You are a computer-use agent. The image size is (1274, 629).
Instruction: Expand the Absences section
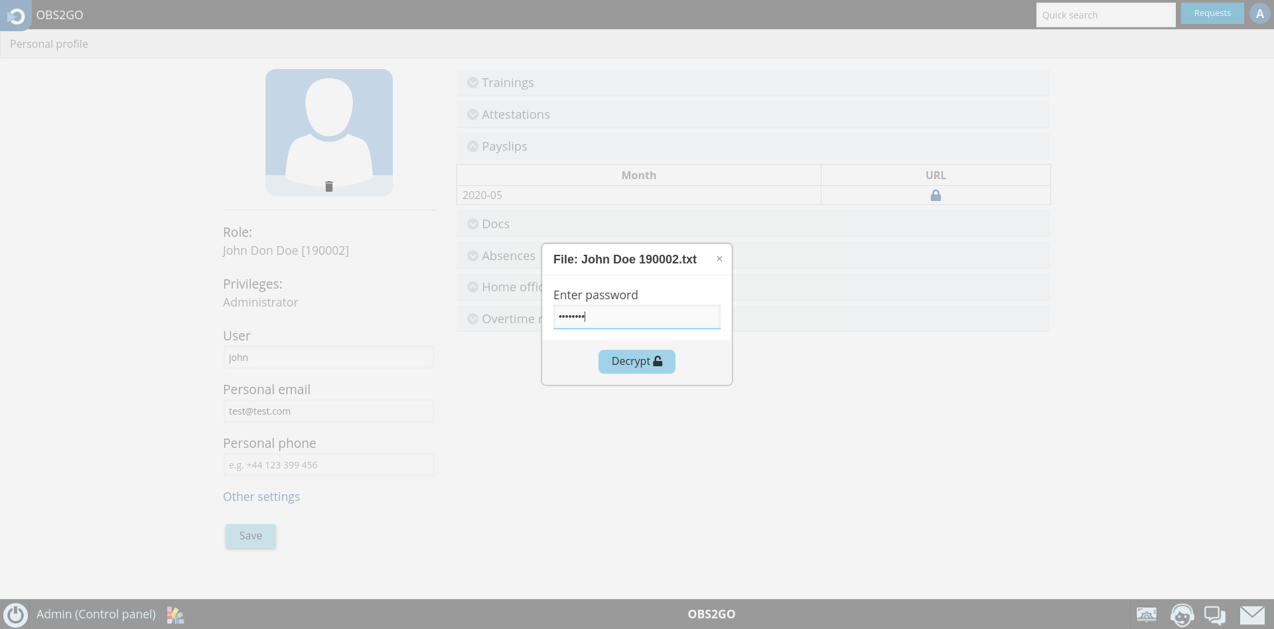pyautogui.click(x=501, y=255)
